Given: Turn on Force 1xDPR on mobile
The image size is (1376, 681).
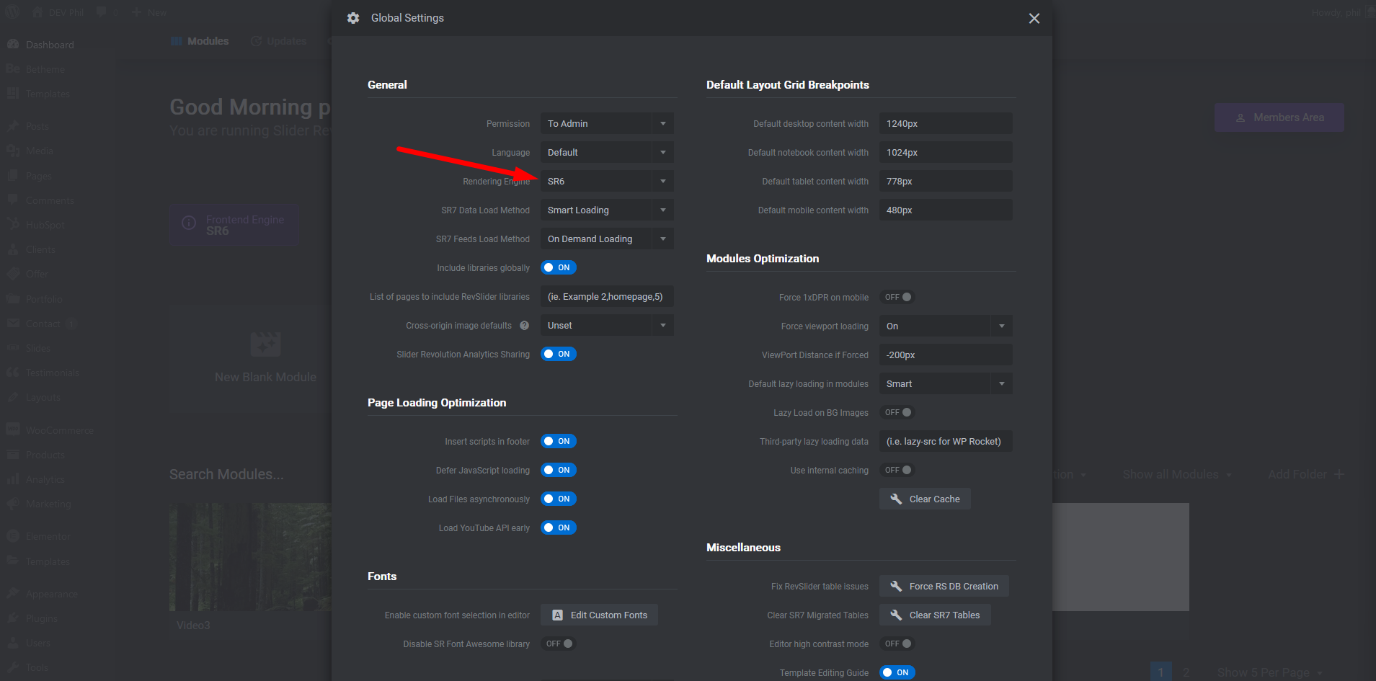Looking at the screenshot, I should tap(898, 297).
